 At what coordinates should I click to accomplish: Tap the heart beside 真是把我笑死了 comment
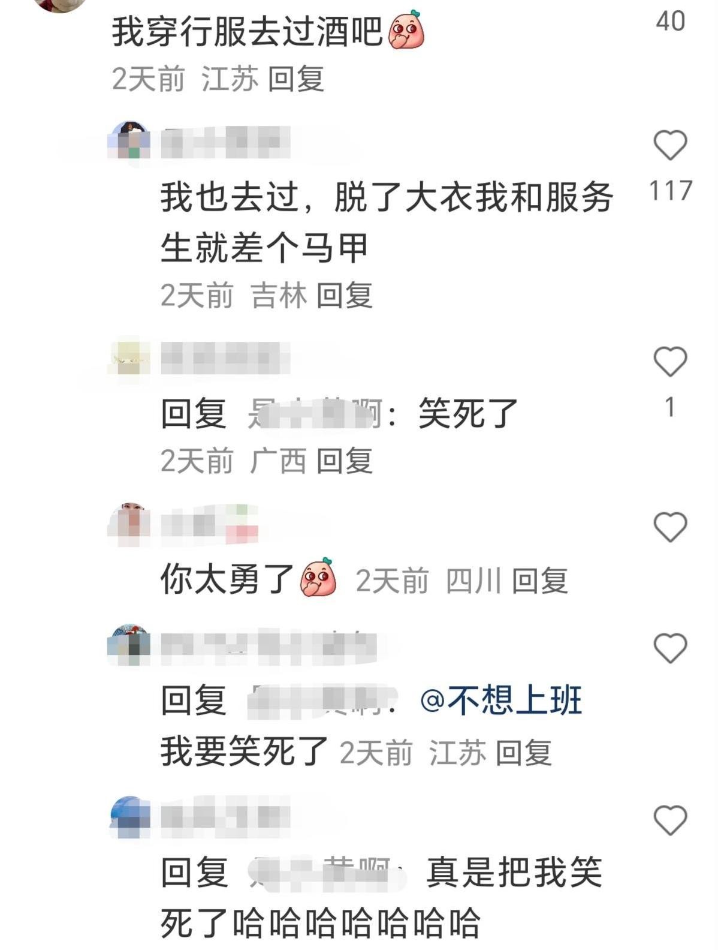[x=670, y=820]
